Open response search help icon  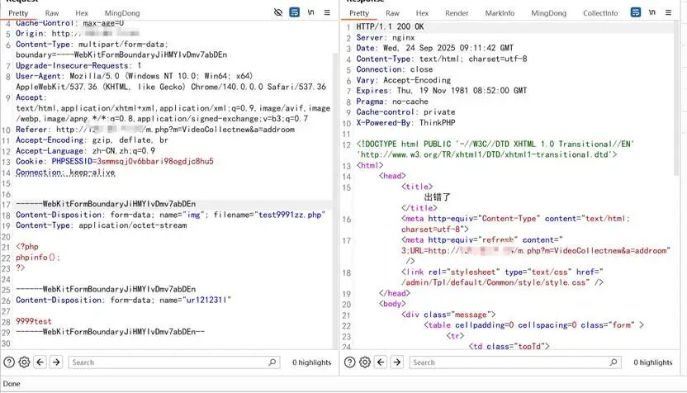pyautogui.click(x=349, y=362)
